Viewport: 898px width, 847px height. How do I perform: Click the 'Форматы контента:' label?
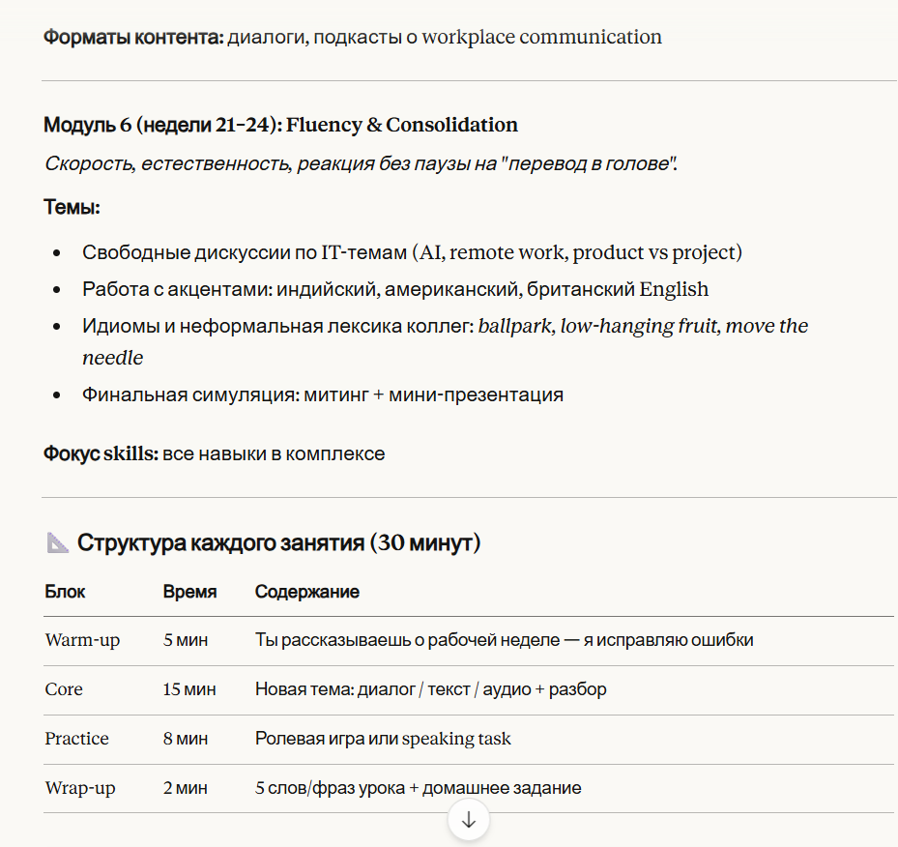(x=133, y=38)
